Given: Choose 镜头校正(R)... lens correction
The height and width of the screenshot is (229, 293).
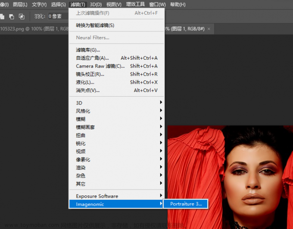Looking at the screenshot, I should point(117,74).
